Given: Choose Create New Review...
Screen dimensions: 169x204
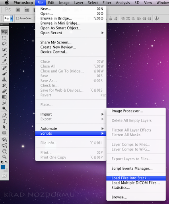Looking at the screenshot, I should click(x=71, y=47).
